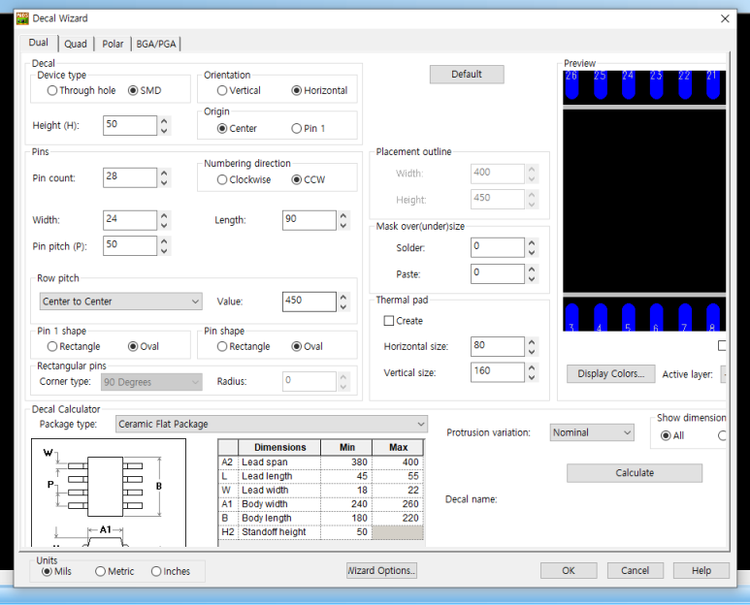Screen dimensions: 750x605
Task: Click the Pin count input field
Action: (130, 177)
